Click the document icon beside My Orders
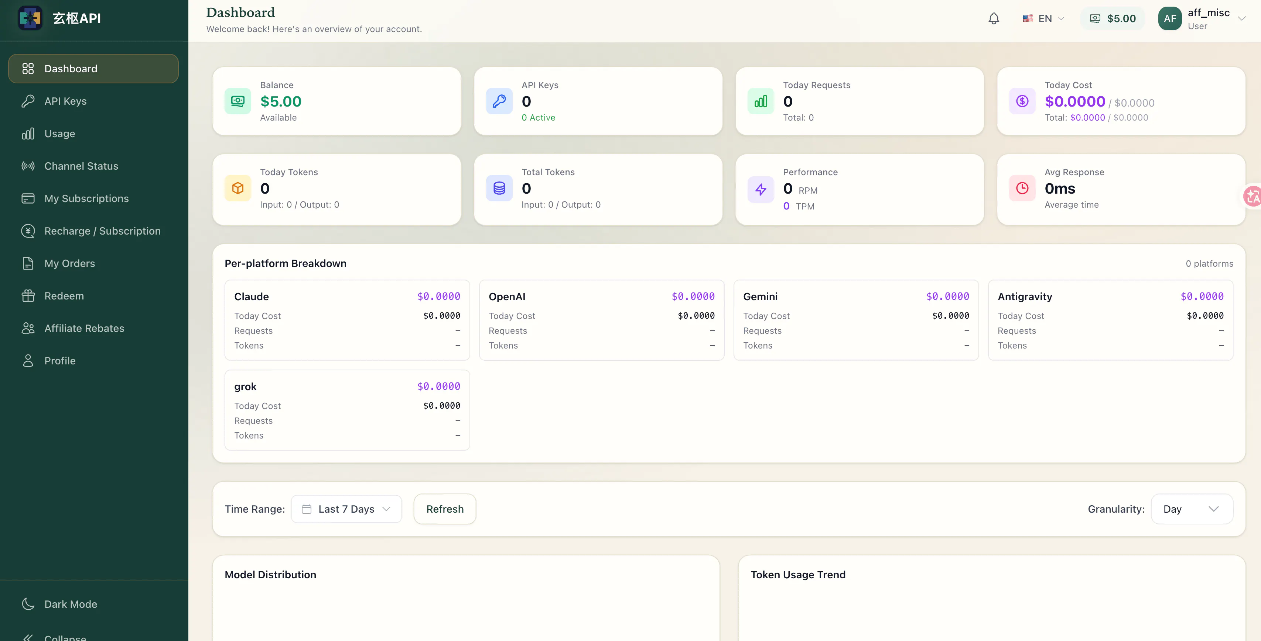 (x=28, y=264)
